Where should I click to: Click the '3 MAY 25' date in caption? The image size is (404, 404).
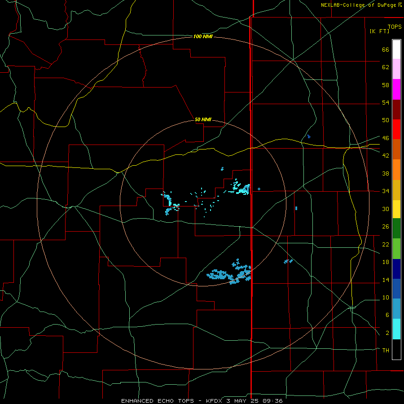(x=243, y=401)
